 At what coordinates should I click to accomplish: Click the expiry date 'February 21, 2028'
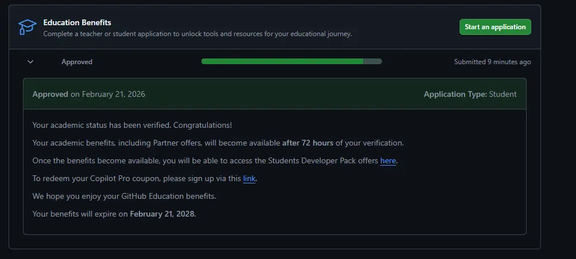pos(162,214)
